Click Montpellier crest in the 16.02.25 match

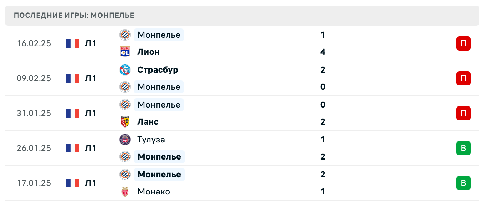(125, 35)
